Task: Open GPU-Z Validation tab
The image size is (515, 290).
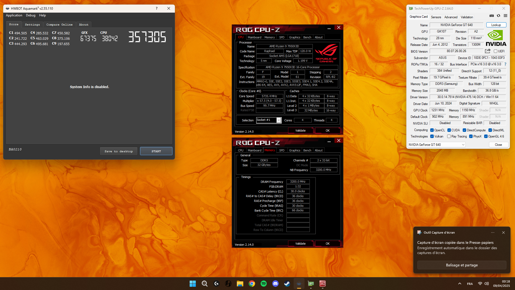Action: pos(467,17)
